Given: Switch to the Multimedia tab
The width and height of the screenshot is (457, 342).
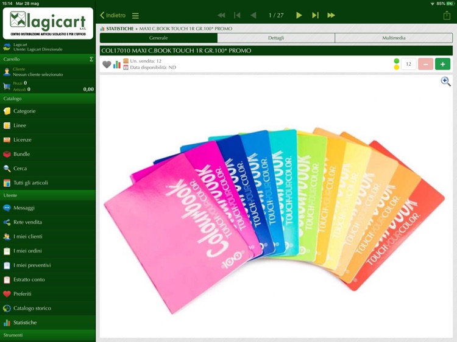Looking at the screenshot, I should (x=394, y=38).
